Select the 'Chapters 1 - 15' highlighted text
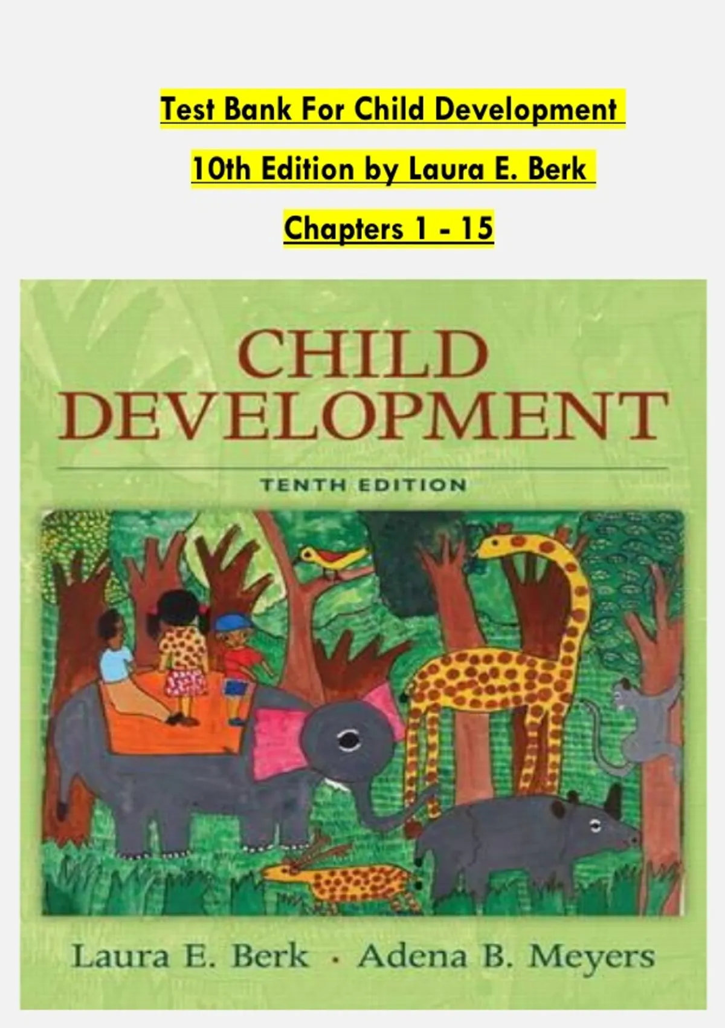 point(388,229)
